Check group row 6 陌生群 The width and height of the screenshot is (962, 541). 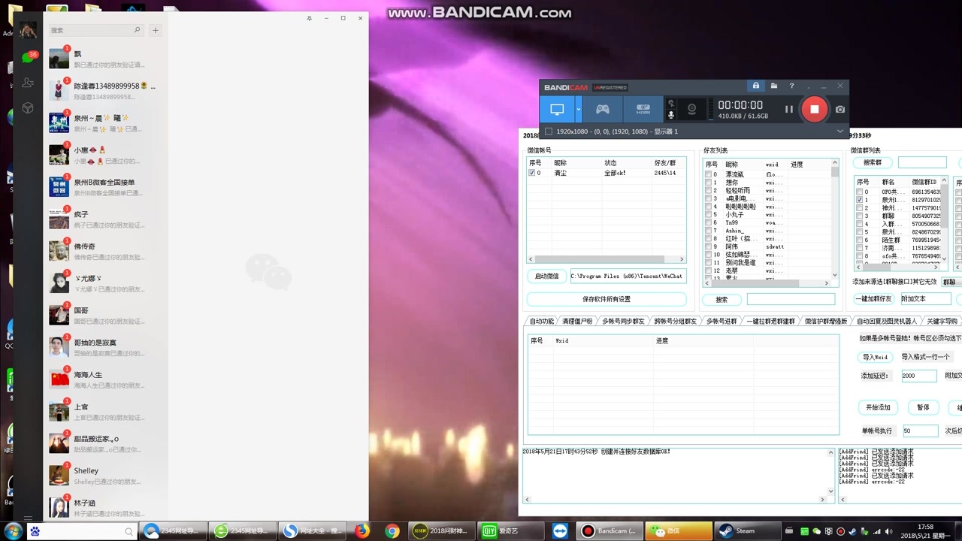point(860,240)
